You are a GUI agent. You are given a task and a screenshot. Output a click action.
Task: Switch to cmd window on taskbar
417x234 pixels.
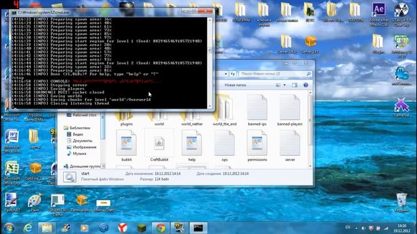198,228
